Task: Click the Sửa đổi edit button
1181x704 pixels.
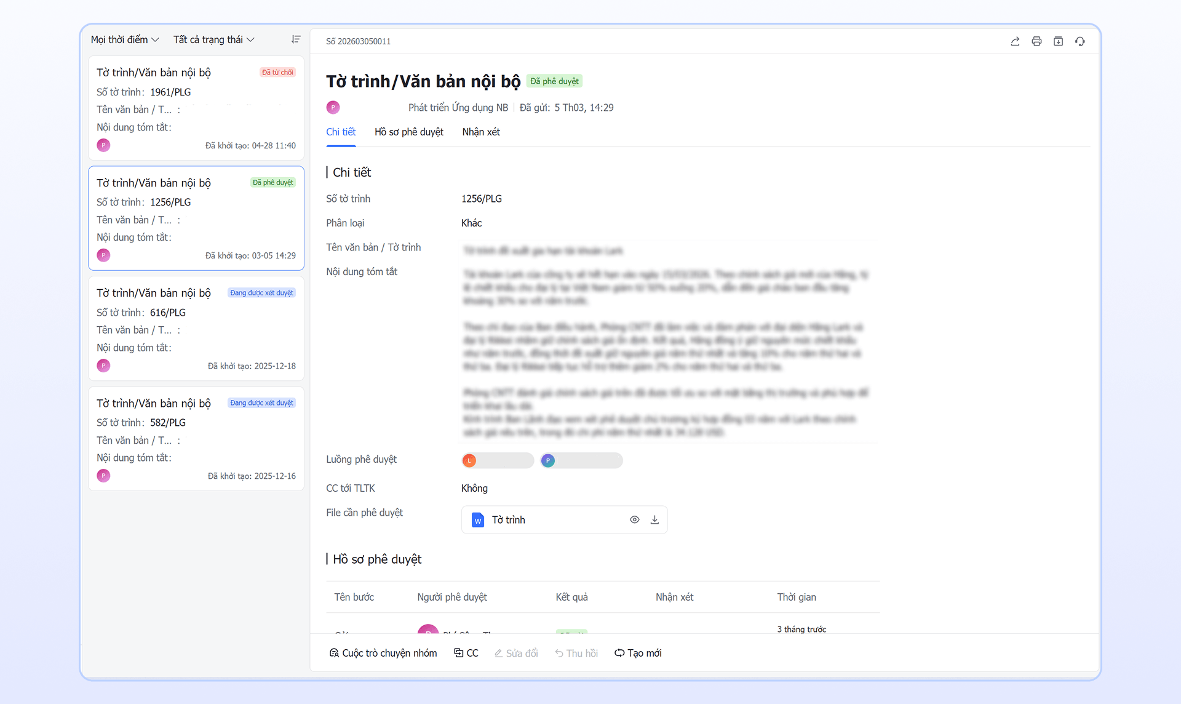Action: click(516, 653)
